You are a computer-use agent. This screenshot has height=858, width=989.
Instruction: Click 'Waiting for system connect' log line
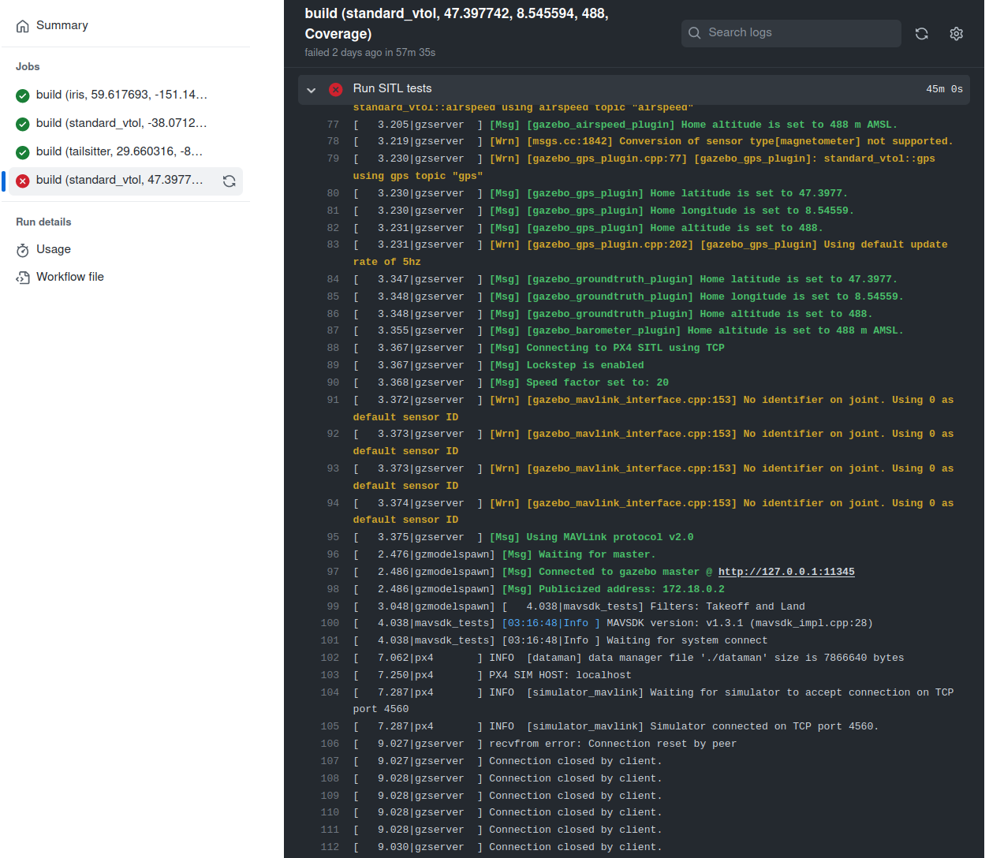(687, 640)
